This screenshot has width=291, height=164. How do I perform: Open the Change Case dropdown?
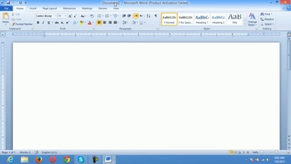click(83, 16)
